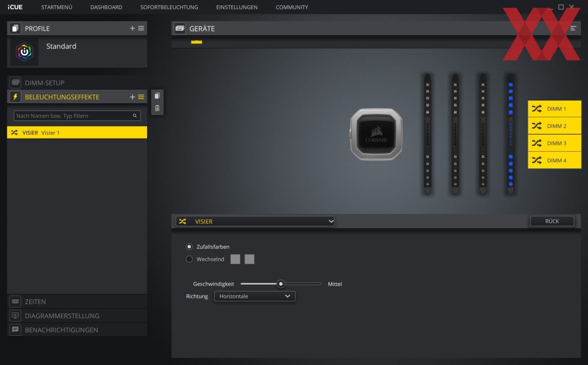Screen dimensions: 588x365
Task: Select the third RAM module stick
Action: coord(483,134)
